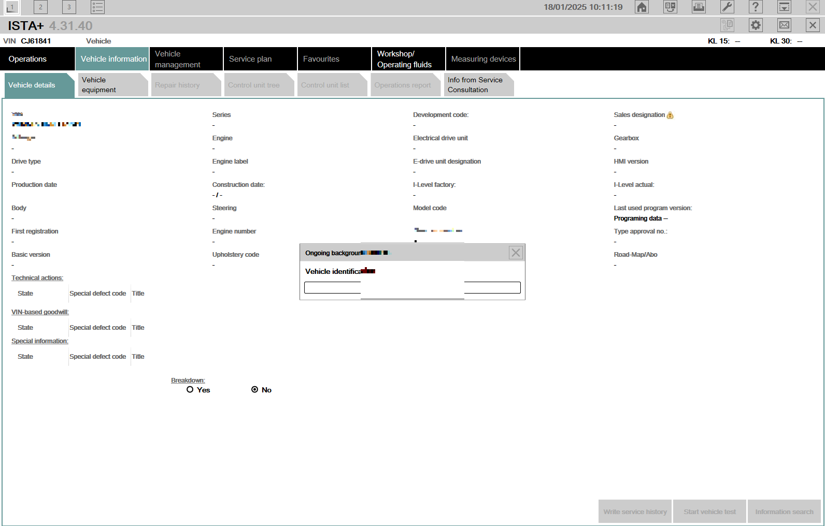Open the Repair history sub-tab
The height and width of the screenshot is (526, 825).
[186, 85]
